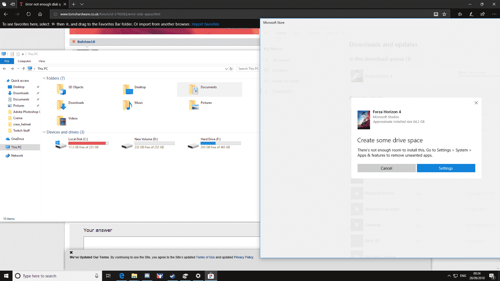Open Privacy Policy link
Screen dimensions: 500x281
tap(243, 257)
